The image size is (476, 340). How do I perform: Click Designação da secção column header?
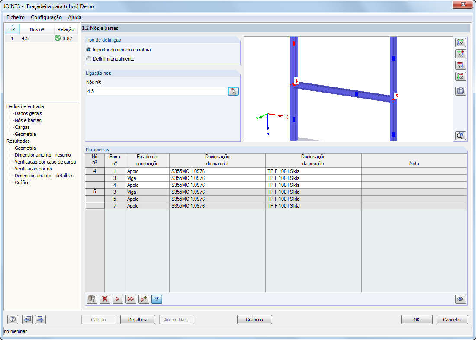[313, 160]
